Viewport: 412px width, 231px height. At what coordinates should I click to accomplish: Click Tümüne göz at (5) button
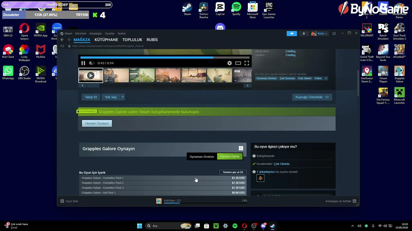233,172
